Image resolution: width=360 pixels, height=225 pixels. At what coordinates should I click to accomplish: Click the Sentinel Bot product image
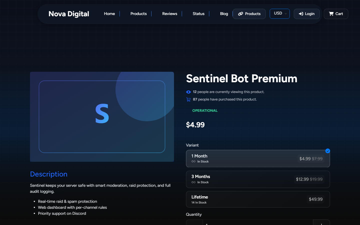(x=102, y=117)
